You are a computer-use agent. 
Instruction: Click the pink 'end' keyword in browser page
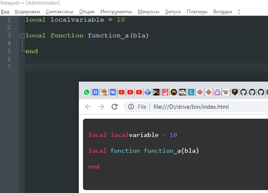click(94, 166)
